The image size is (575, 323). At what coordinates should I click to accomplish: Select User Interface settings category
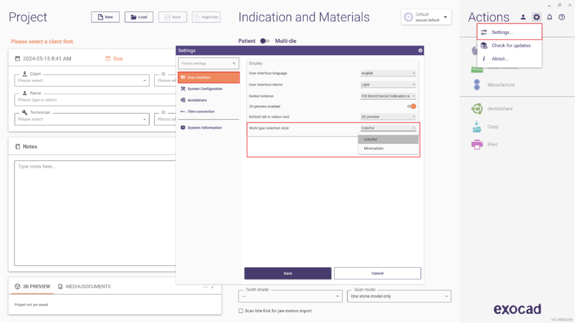(209, 78)
